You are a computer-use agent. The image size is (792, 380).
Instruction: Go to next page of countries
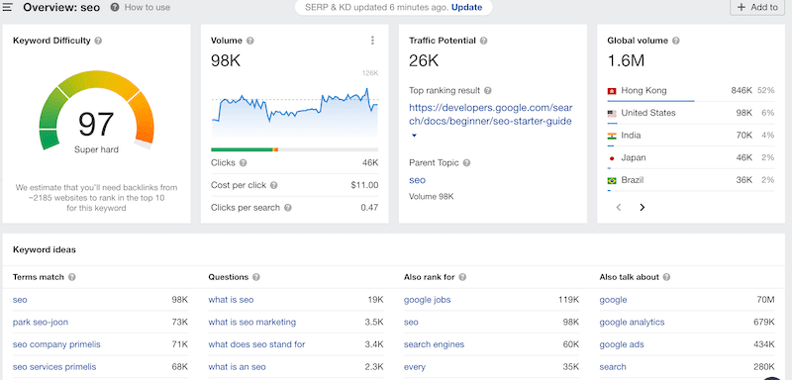tap(642, 208)
